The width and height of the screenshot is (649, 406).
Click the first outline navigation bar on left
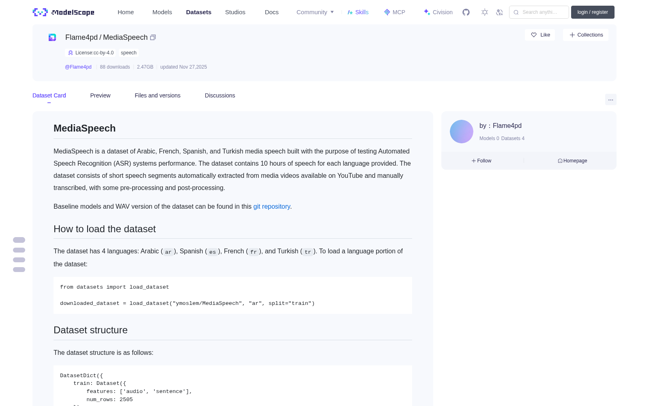tap(19, 240)
